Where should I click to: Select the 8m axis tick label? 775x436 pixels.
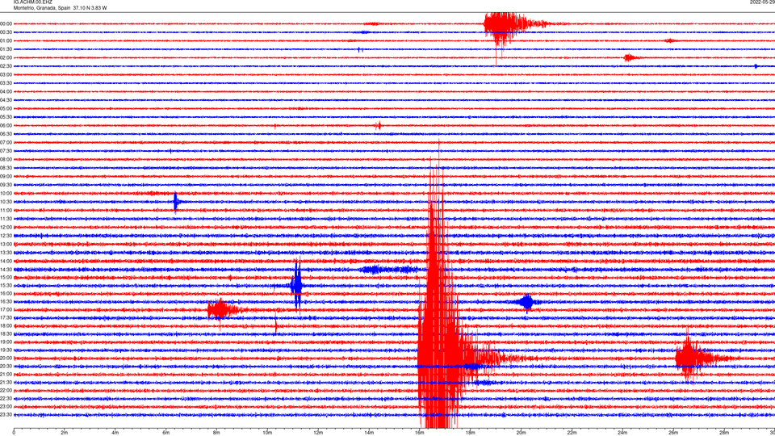coord(216,433)
